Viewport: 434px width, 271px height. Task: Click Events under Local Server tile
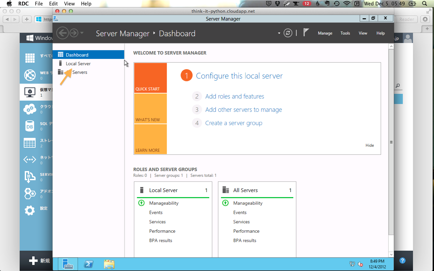[x=156, y=212]
